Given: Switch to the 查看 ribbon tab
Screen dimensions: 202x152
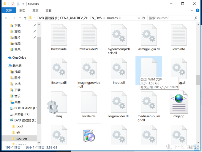Looking at the screenshot, I should tap(48, 10).
